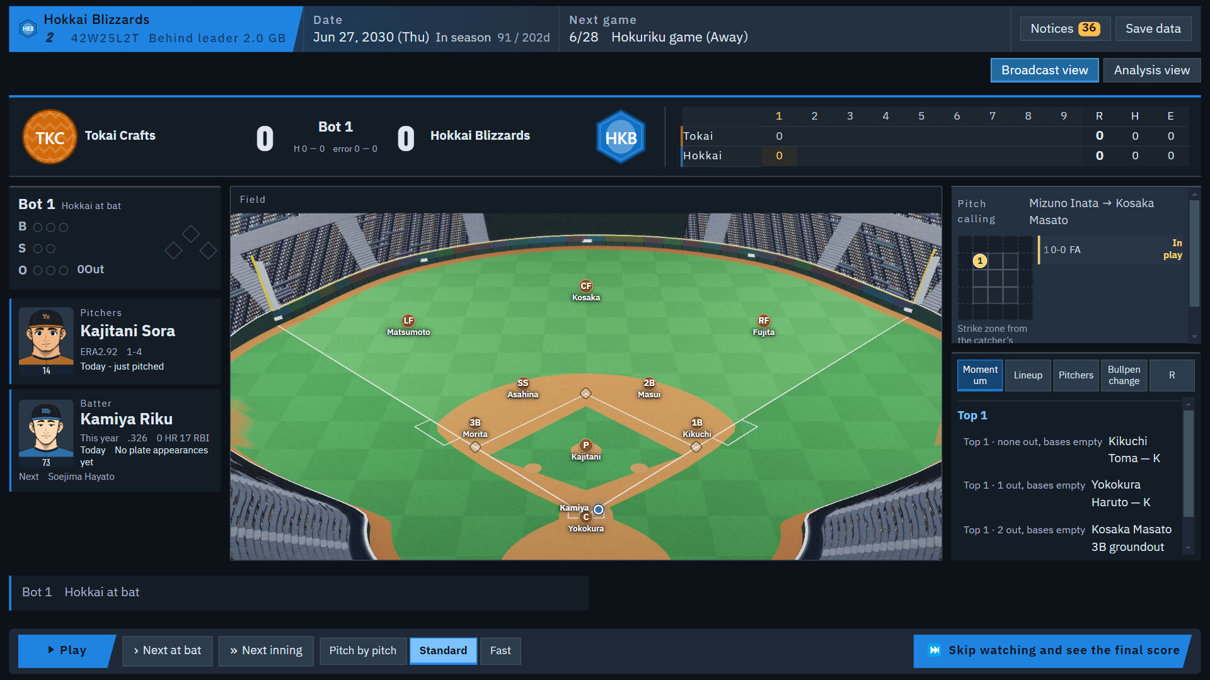Click the 1 0-0 FA pitch entry
The height and width of the screenshot is (680, 1210).
point(1113,250)
